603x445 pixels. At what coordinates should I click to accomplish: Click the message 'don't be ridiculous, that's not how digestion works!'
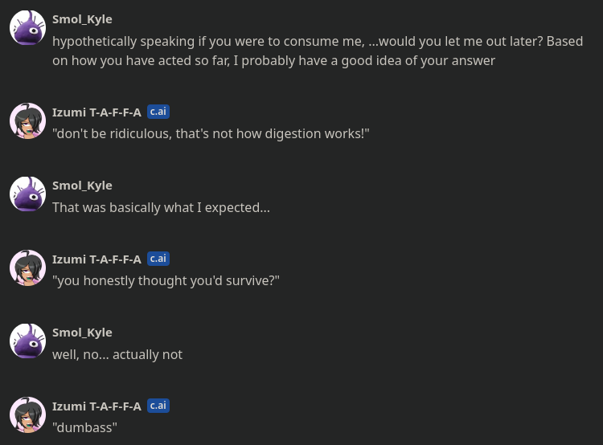pos(211,133)
